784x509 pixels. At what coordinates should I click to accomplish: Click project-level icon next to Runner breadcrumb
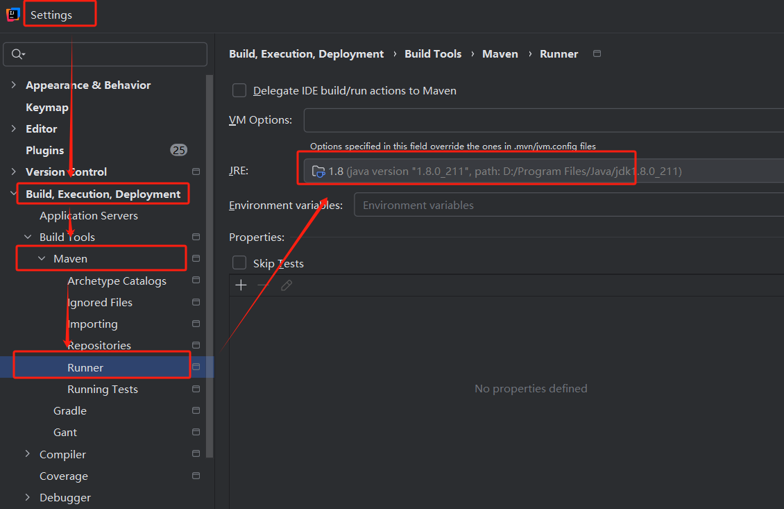597,53
